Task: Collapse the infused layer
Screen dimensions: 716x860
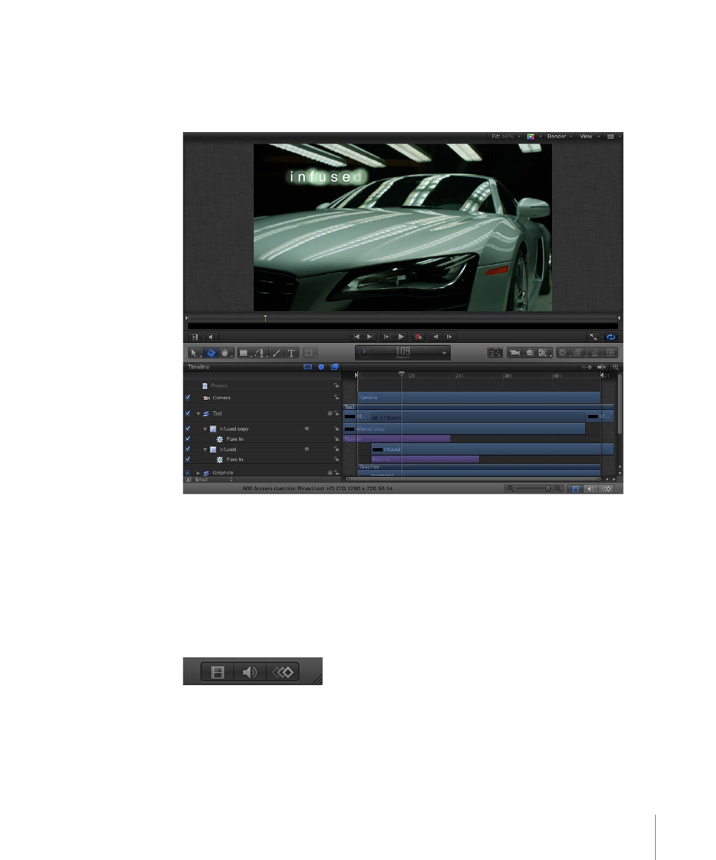Action: click(205, 449)
